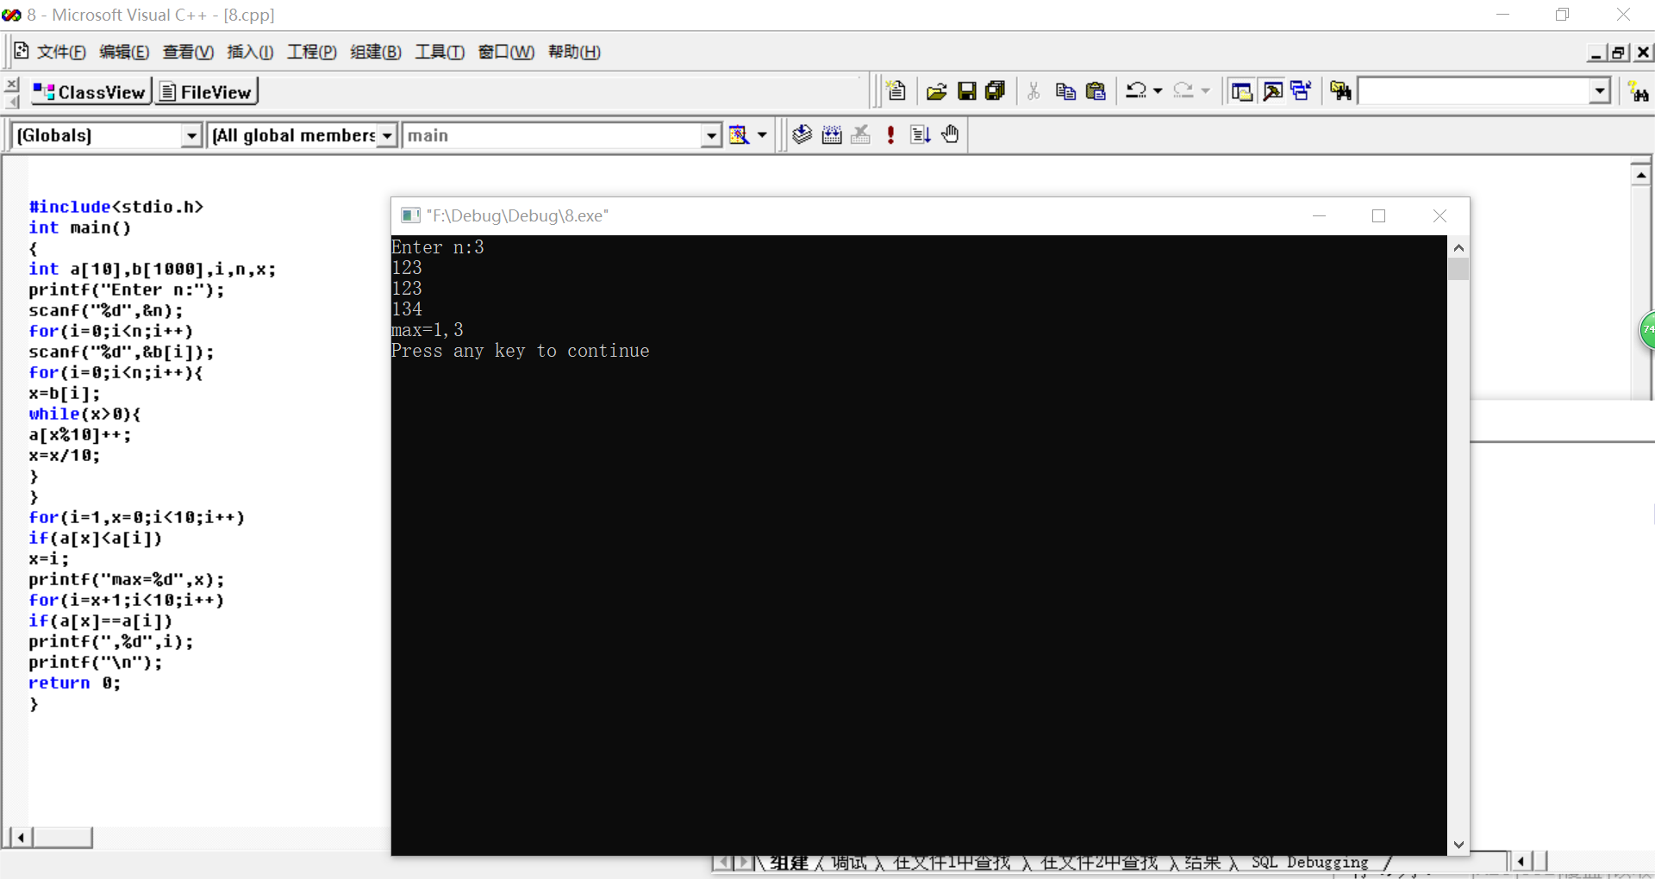
Task: Click the '#include<stdio.h>' code line
Action: point(116,207)
